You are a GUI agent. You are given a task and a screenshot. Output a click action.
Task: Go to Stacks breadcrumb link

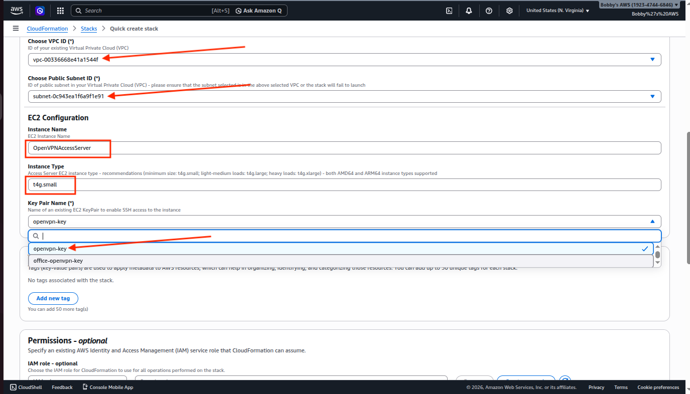click(x=89, y=29)
